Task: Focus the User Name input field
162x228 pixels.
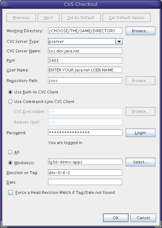Action: click(85, 70)
